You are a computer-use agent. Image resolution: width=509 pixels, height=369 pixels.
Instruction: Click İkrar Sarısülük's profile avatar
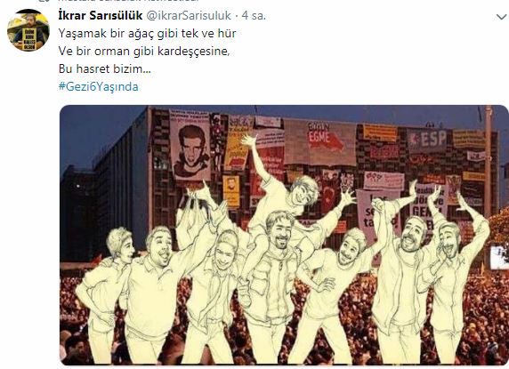click(28, 30)
